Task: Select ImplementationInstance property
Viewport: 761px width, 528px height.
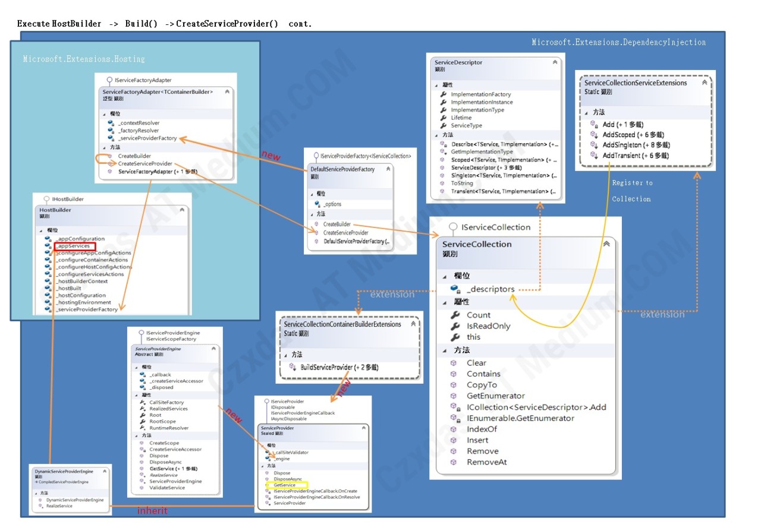Action: 482,102
